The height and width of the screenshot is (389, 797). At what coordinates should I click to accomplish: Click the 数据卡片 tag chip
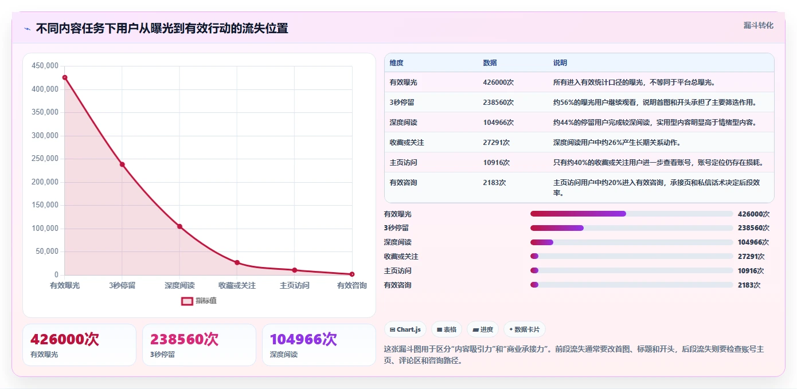525,329
